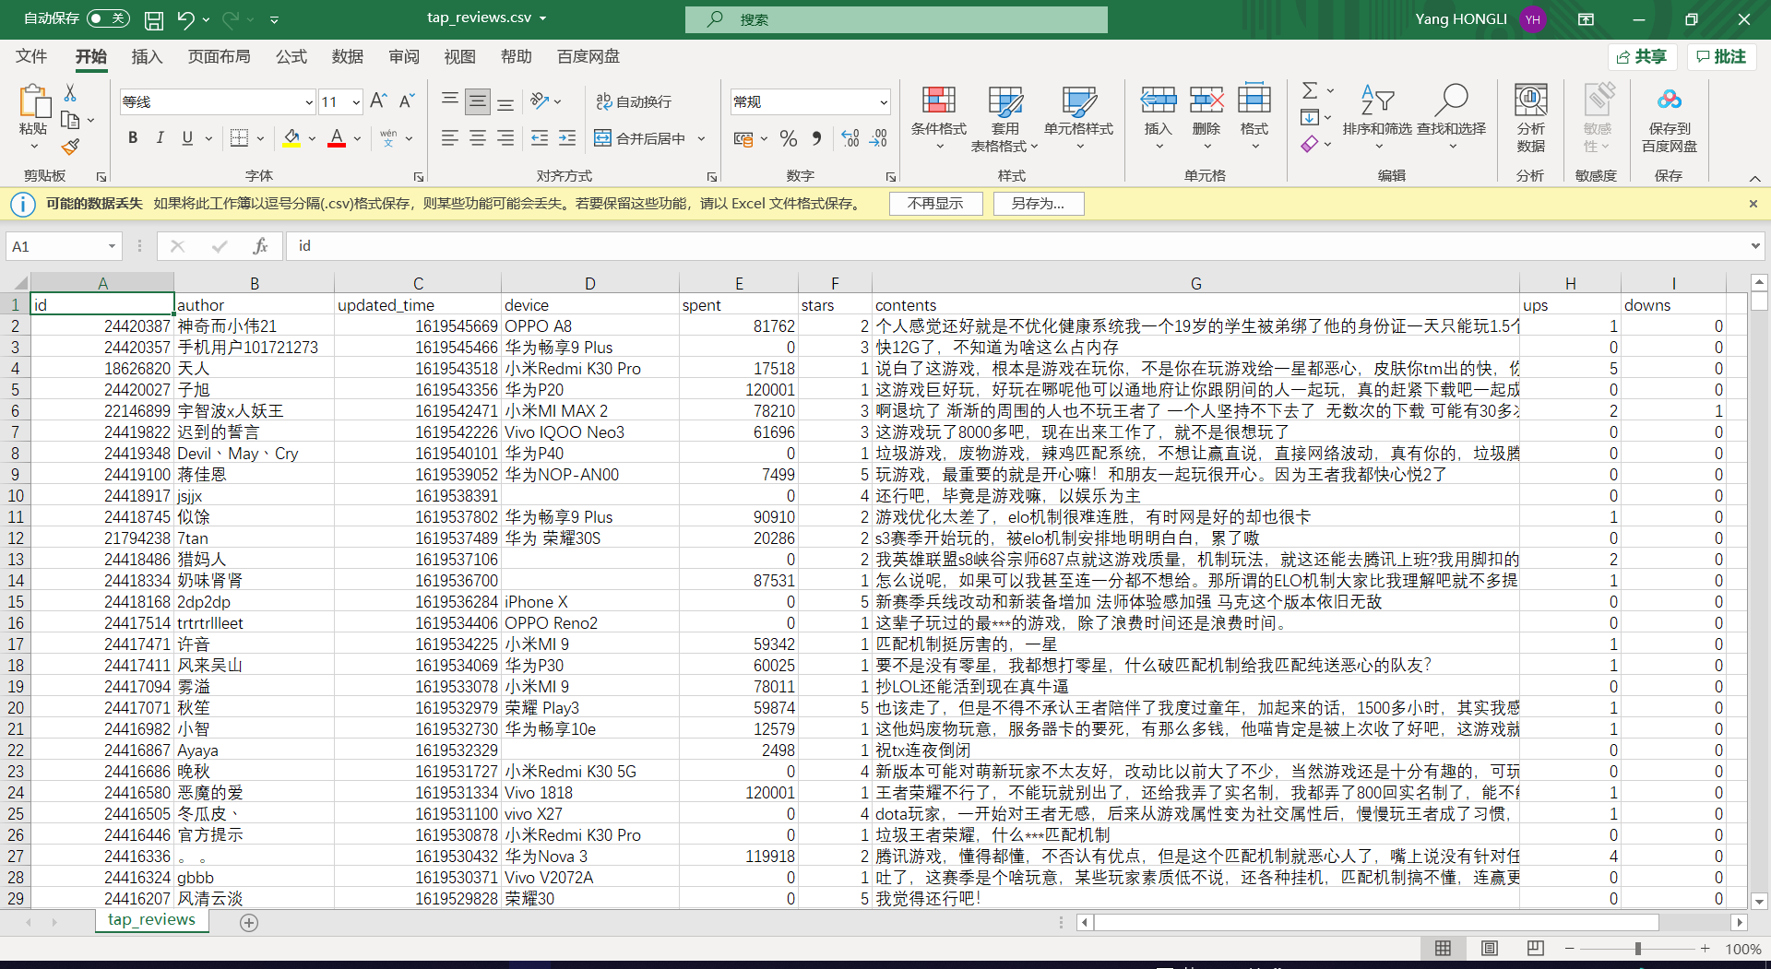Toggle the AutoSave (自动保存) switch
1771x969 pixels.
click(108, 18)
